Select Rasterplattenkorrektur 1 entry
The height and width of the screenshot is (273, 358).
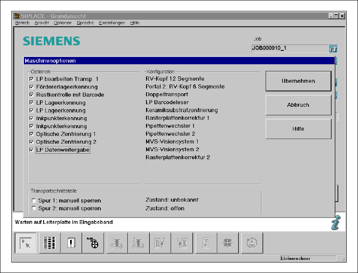point(178,118)
